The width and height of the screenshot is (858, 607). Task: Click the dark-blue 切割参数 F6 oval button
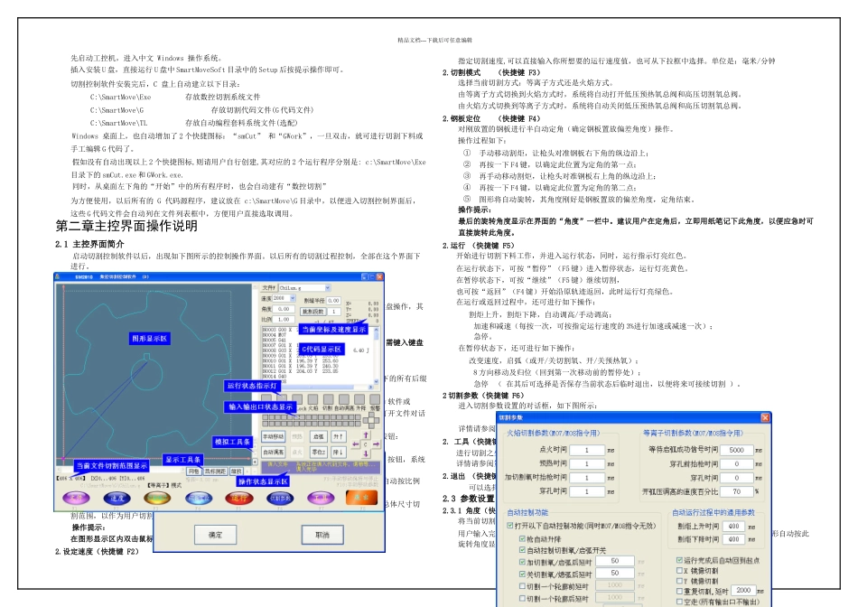pyautogui.click(x=280, y=498)
